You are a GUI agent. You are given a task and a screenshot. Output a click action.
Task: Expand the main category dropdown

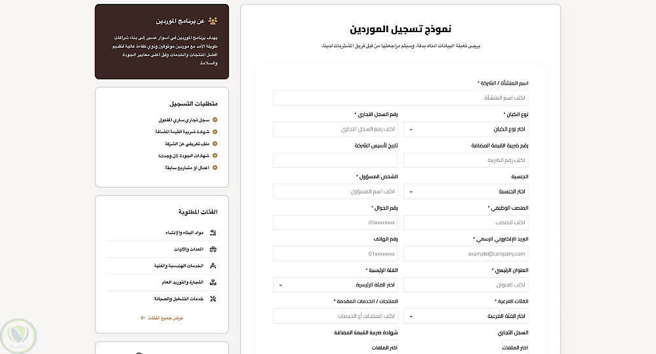pyautogui.click(x=335, y=285)
